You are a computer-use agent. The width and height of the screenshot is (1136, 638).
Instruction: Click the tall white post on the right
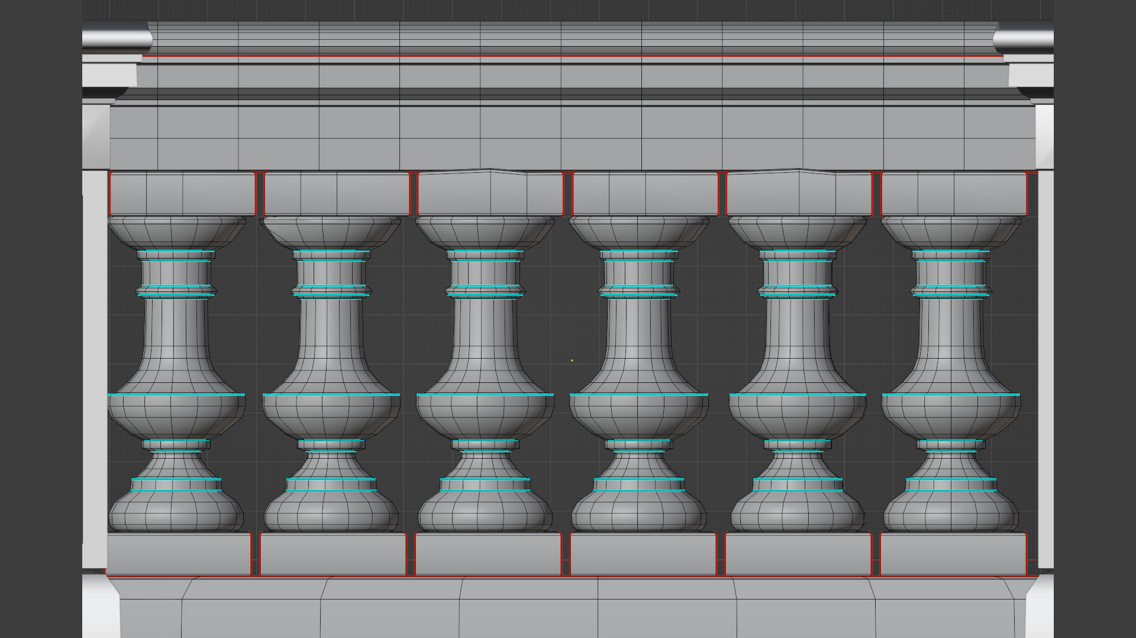(x=1046, y=367)
